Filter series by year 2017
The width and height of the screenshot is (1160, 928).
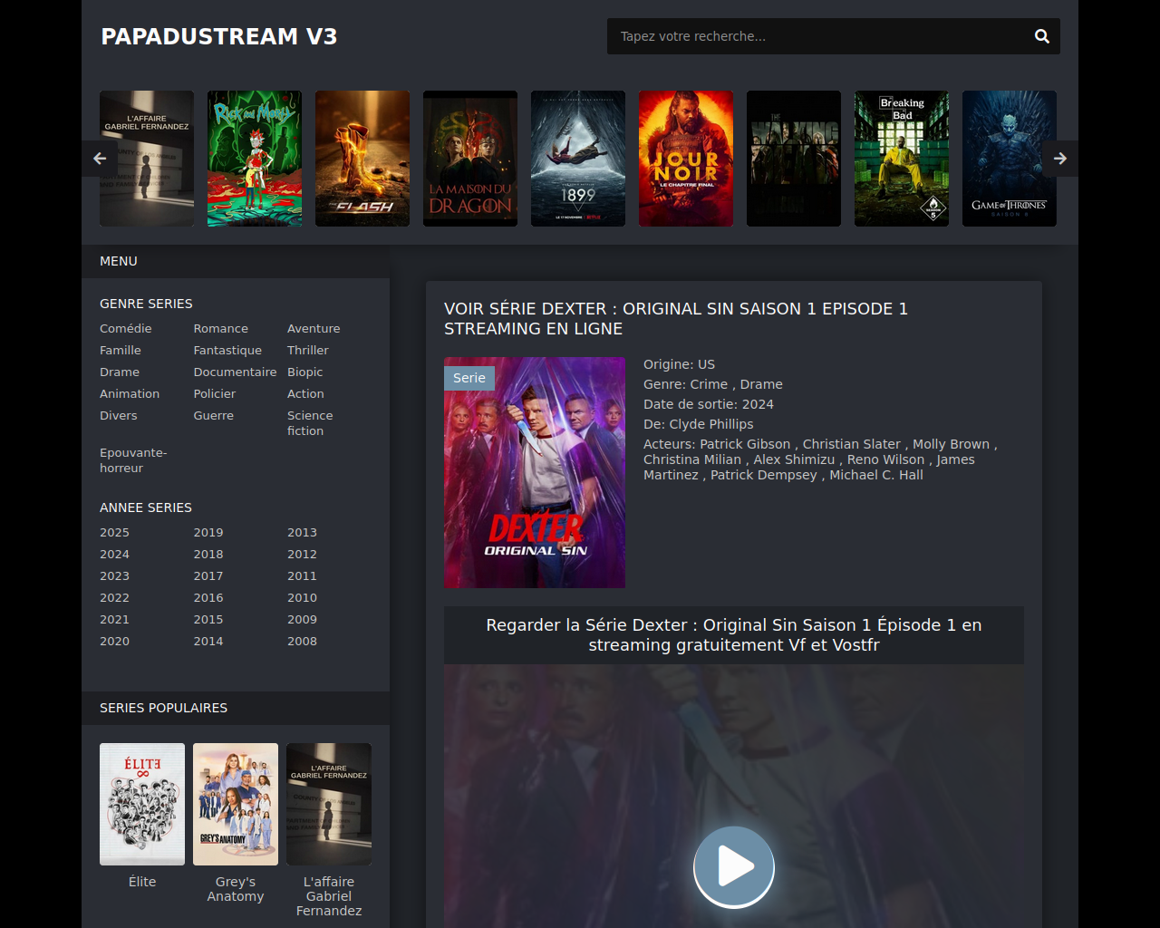coord(208,575)
